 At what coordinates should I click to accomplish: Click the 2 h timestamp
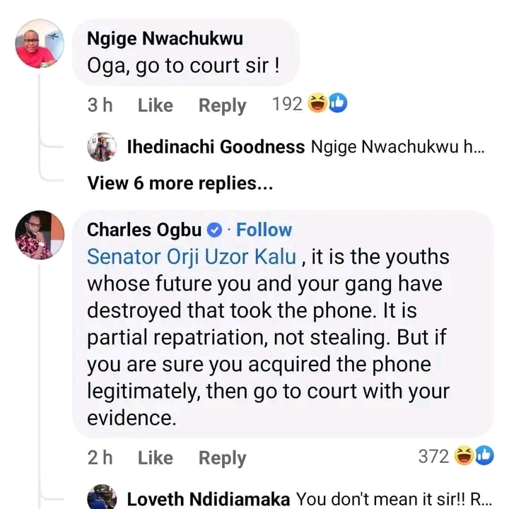[x=100, y=457]
